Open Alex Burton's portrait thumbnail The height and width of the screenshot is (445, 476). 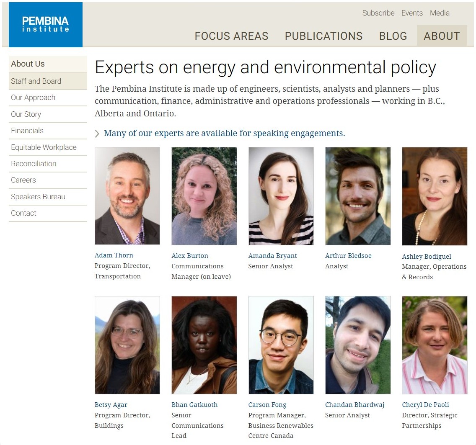coord(204,195)
